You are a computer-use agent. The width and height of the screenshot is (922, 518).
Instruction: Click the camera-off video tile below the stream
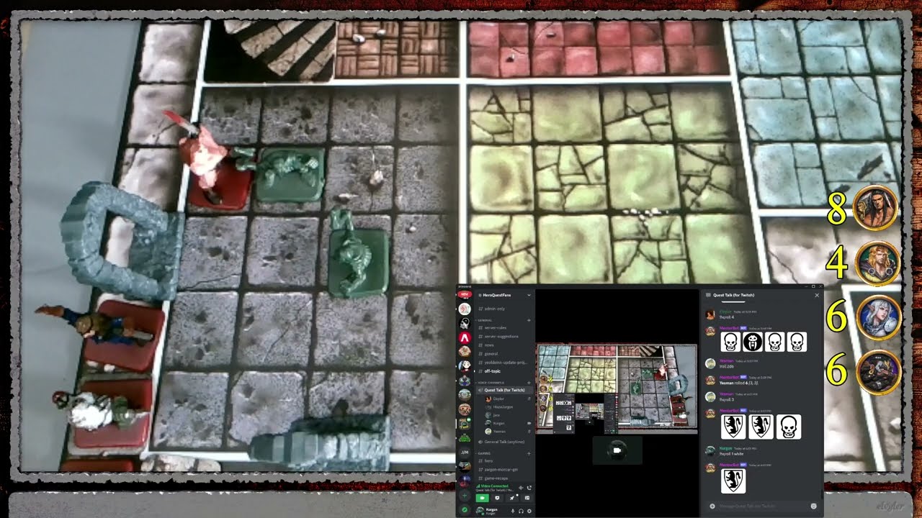[617, 450]
